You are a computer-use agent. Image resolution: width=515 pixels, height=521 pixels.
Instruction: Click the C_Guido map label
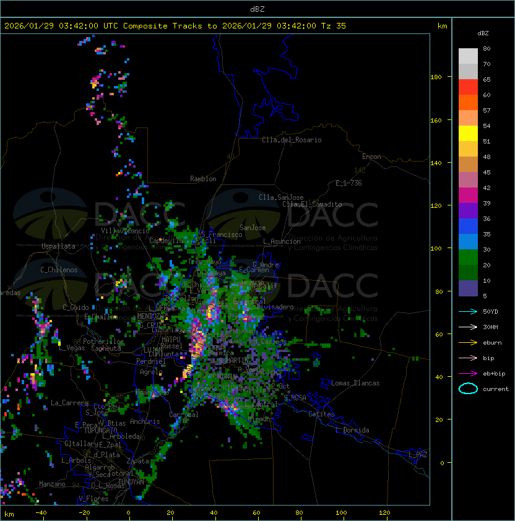click(76, 308)
